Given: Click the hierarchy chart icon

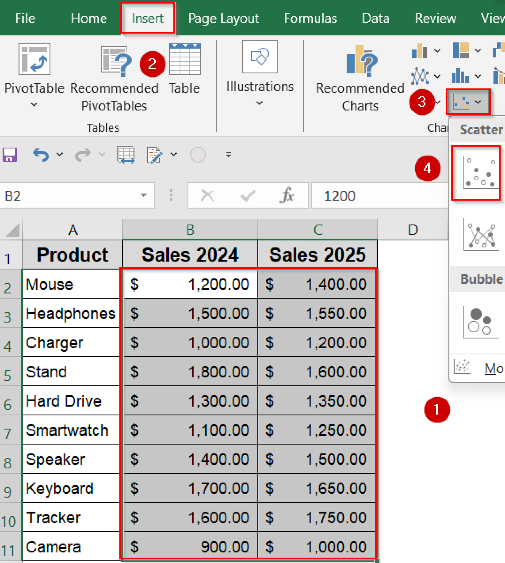Looking at the screenshot, I should (461, 51).
